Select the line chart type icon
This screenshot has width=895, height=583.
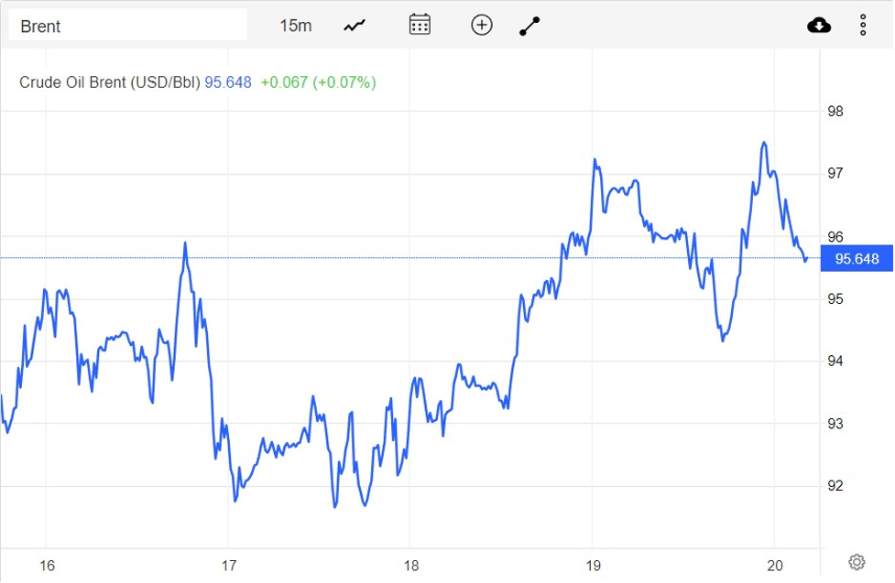pyautogui.click(x=353, y=24)
